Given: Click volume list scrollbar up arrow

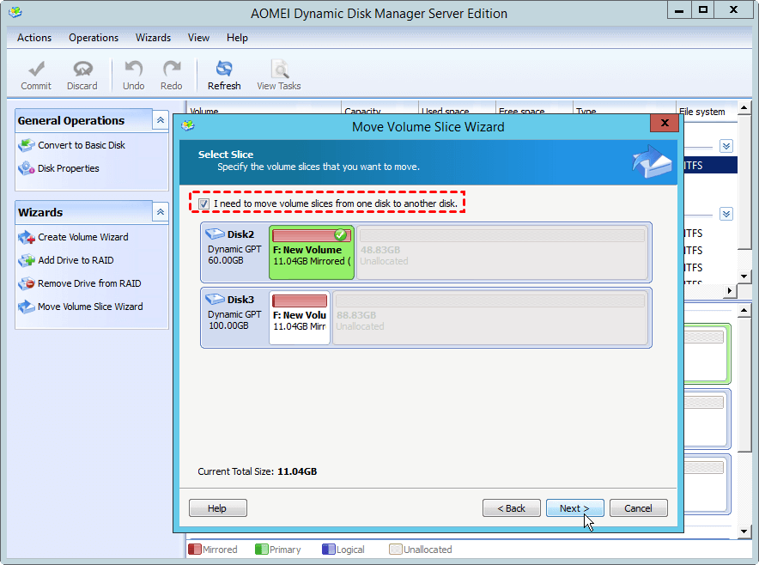Looking at the screenshot, I should [x=744, y=107].
